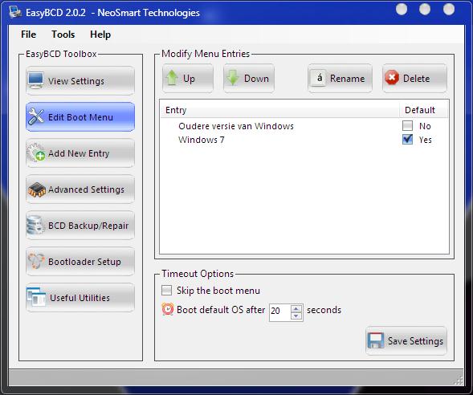Rename the selected boot entry
The height and width of the screenshot is (395, 473).
pyautogui.click(x=340, y=79)
